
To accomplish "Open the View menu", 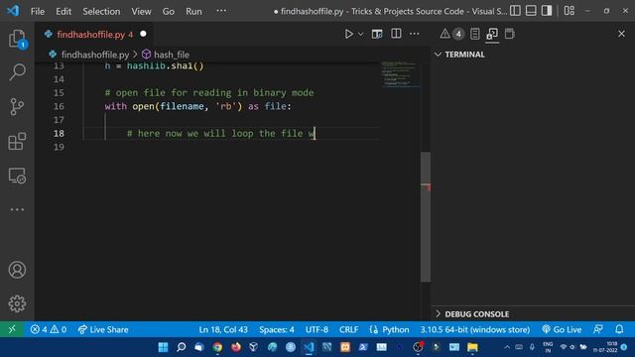I will [x=141, y=11].
